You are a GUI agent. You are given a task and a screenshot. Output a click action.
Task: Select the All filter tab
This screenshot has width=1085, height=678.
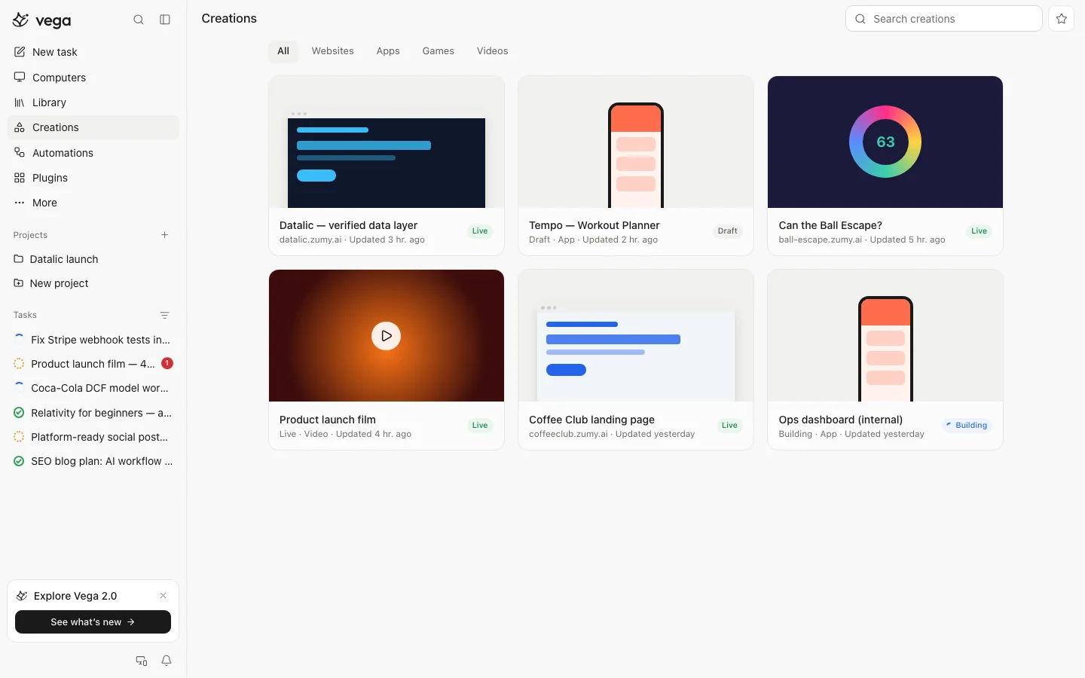(x=283, y=51)
